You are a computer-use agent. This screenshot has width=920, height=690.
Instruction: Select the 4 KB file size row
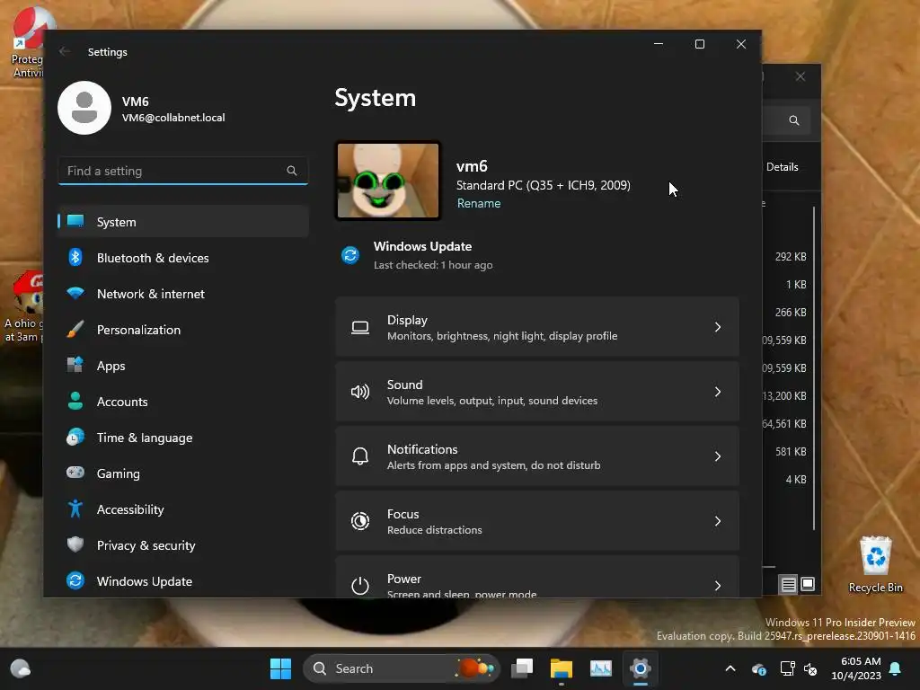796,480
